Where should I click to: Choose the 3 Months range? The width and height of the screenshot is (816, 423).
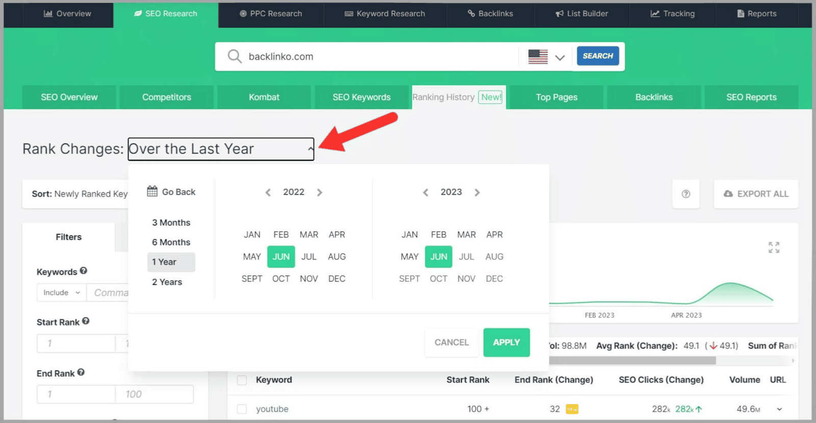(x=171, y=223)
